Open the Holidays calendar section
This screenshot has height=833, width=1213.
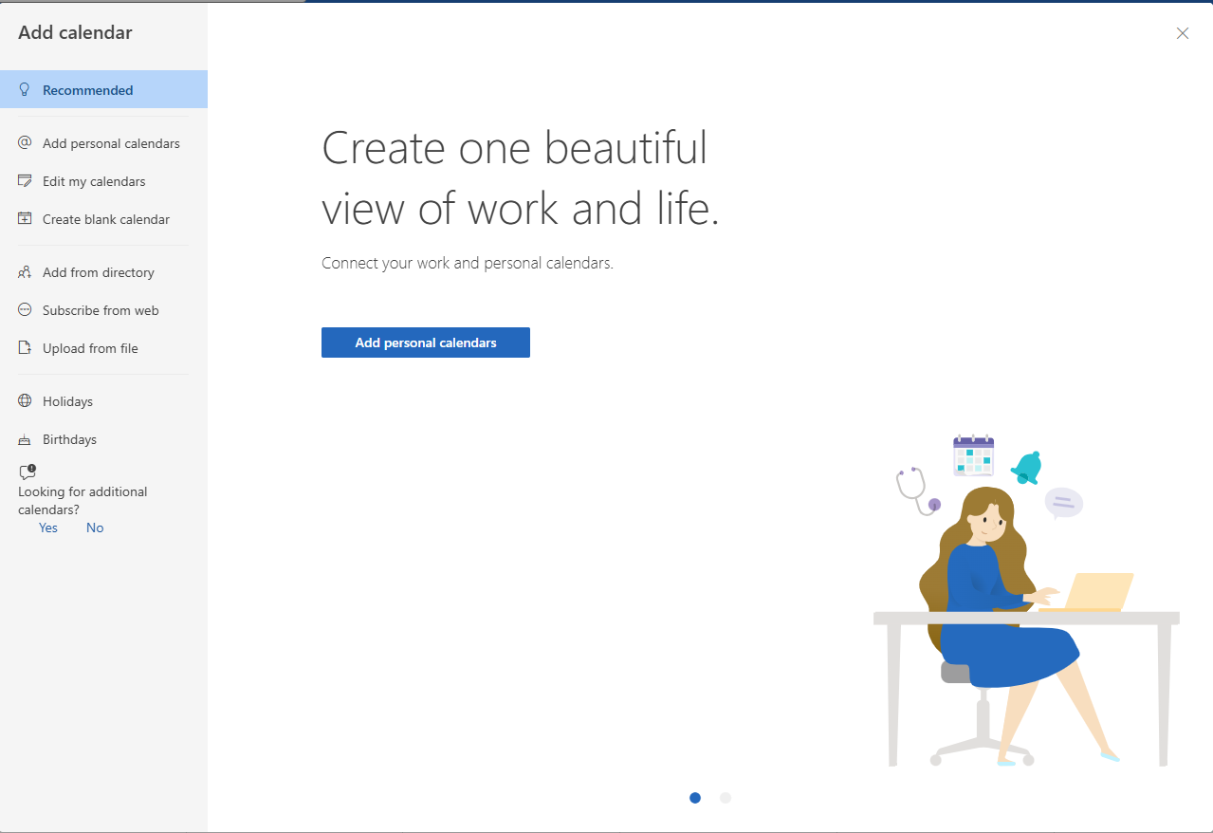tap(67, 400)
